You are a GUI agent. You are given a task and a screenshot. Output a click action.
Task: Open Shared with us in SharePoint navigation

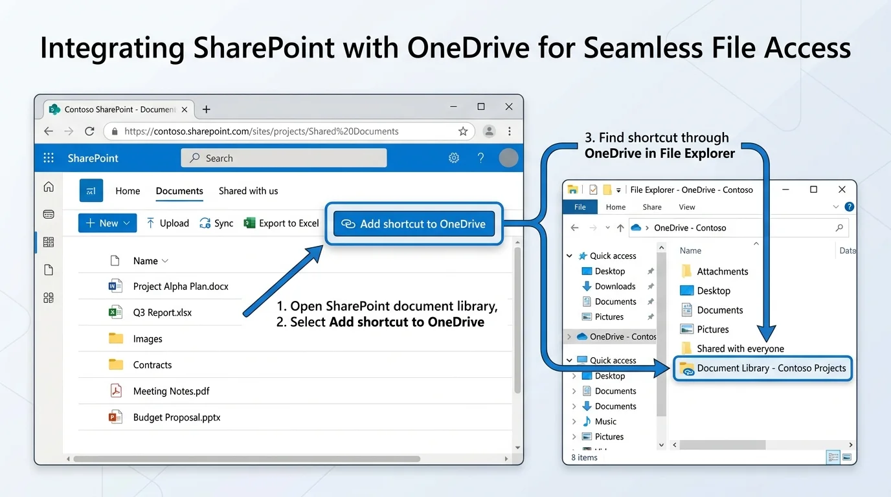248,191
